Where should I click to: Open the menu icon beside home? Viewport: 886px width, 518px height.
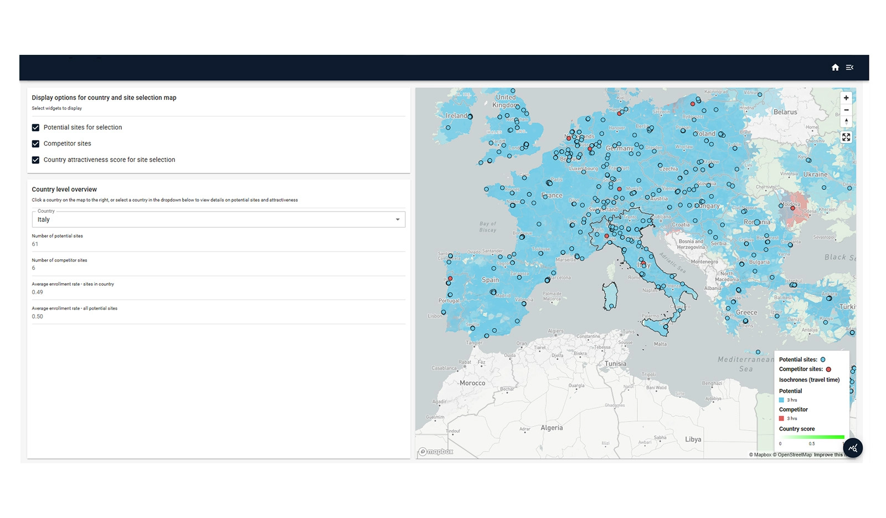point(849,68)
